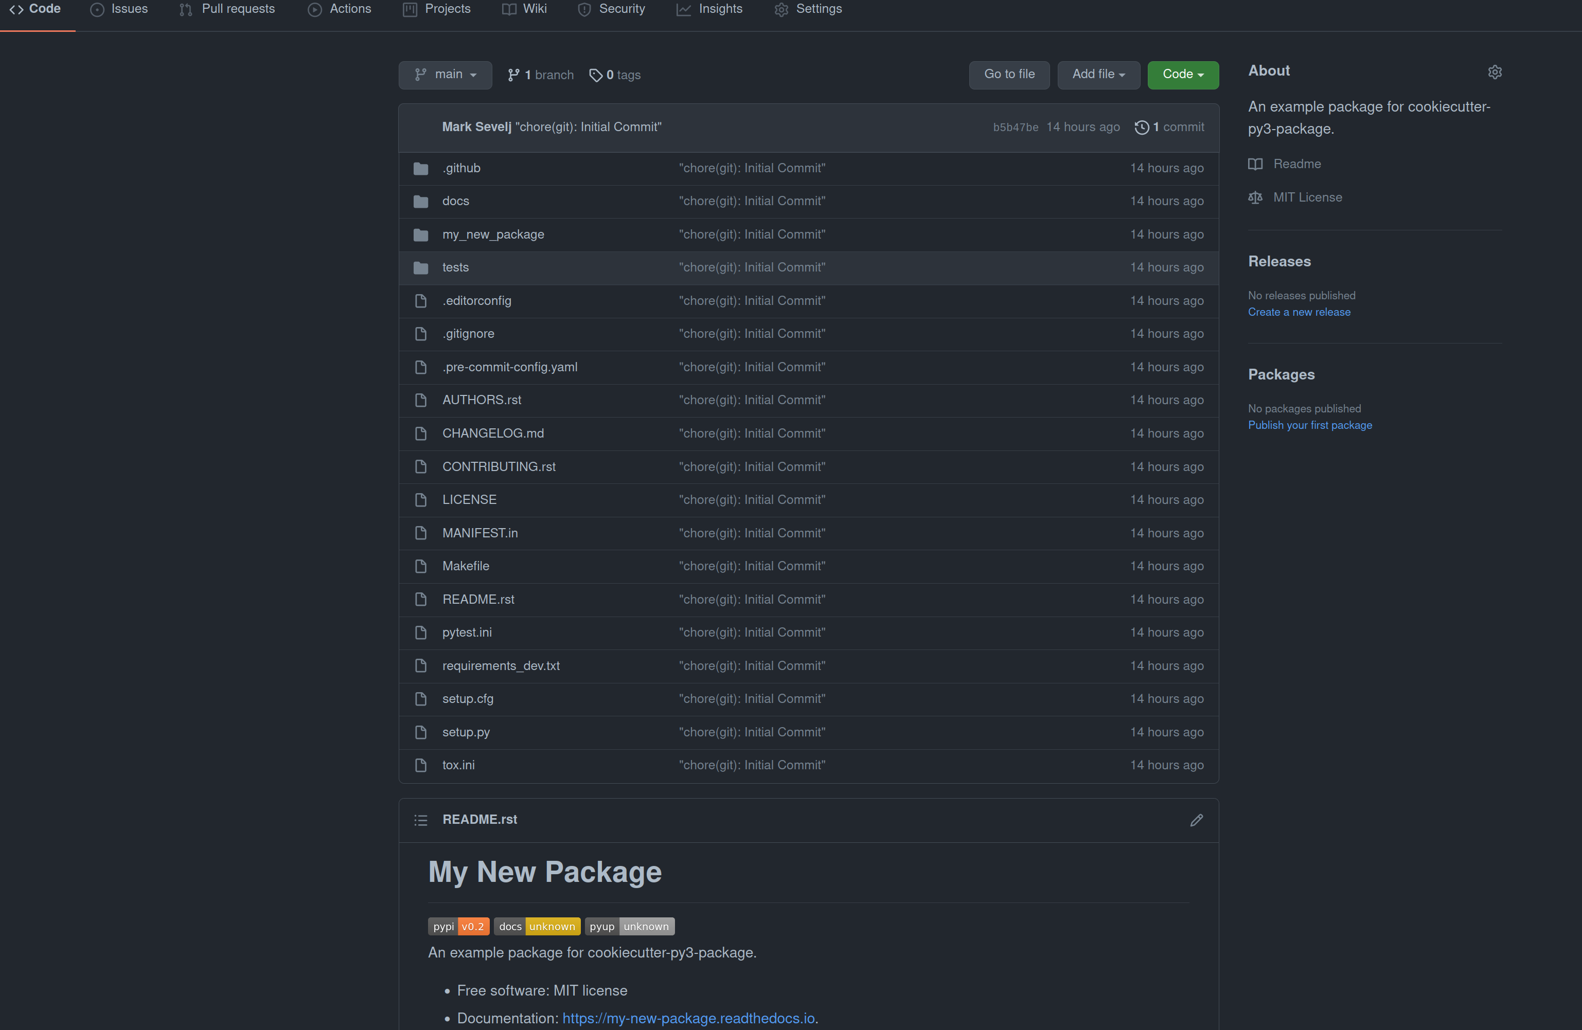Click the pyup unknown badge
This screenshot has width=1582, height=1030.
point(630,926)
